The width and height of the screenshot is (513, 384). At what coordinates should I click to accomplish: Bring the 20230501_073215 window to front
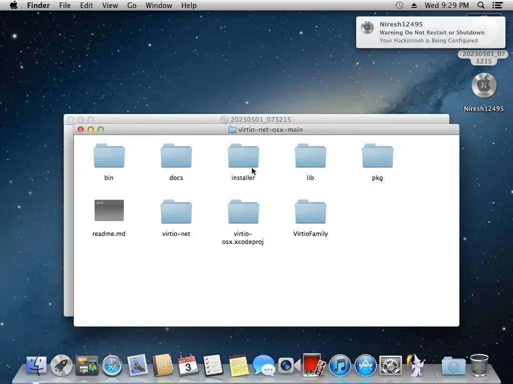[256, 119]
